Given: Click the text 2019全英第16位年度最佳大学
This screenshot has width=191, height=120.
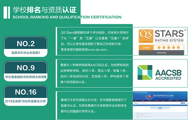Looking at the screenshot, I should click(25, 101).
